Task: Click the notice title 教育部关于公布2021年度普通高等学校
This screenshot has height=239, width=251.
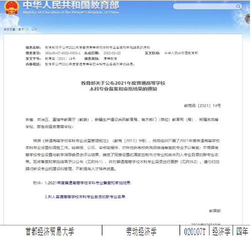Action: (x=123, y=83)
